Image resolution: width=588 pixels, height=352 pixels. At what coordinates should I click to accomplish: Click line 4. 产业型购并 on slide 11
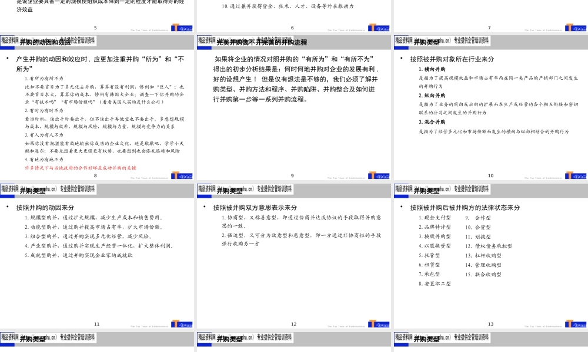pos(99,246)
